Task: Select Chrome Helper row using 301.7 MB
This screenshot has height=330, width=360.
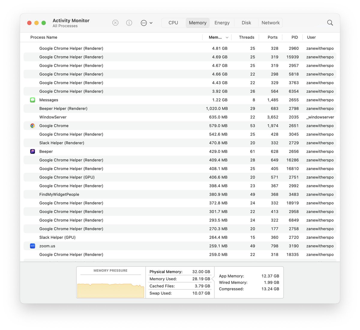Action: (x=180, y=211)
